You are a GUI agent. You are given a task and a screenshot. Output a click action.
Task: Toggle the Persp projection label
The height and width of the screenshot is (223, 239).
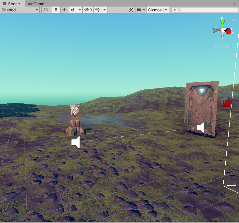(222, 46)
